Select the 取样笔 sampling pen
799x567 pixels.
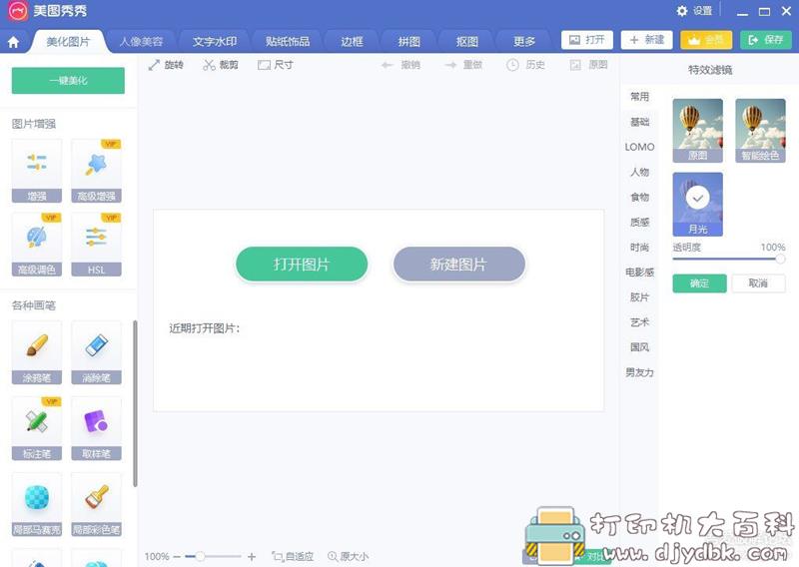[96, 428]
